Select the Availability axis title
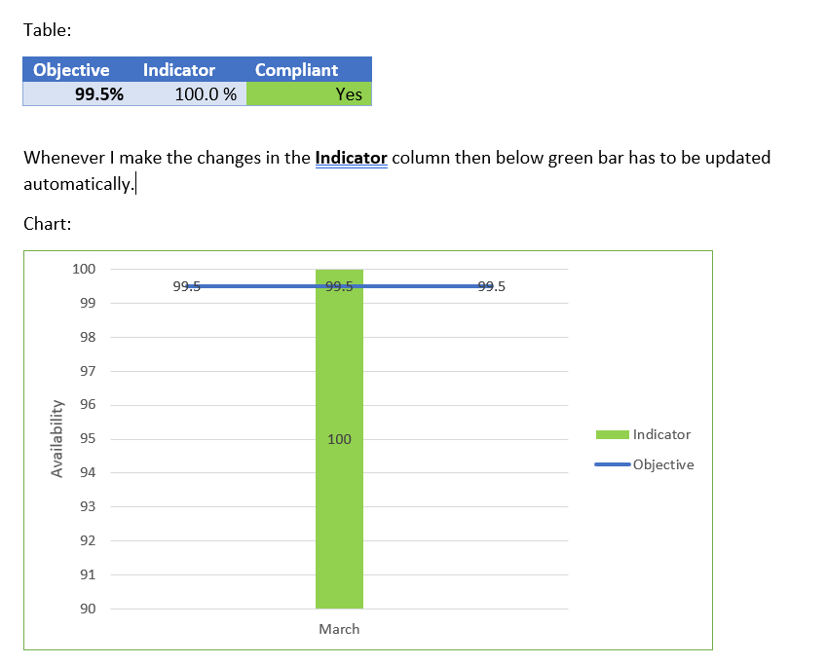 tap(56, 439)
